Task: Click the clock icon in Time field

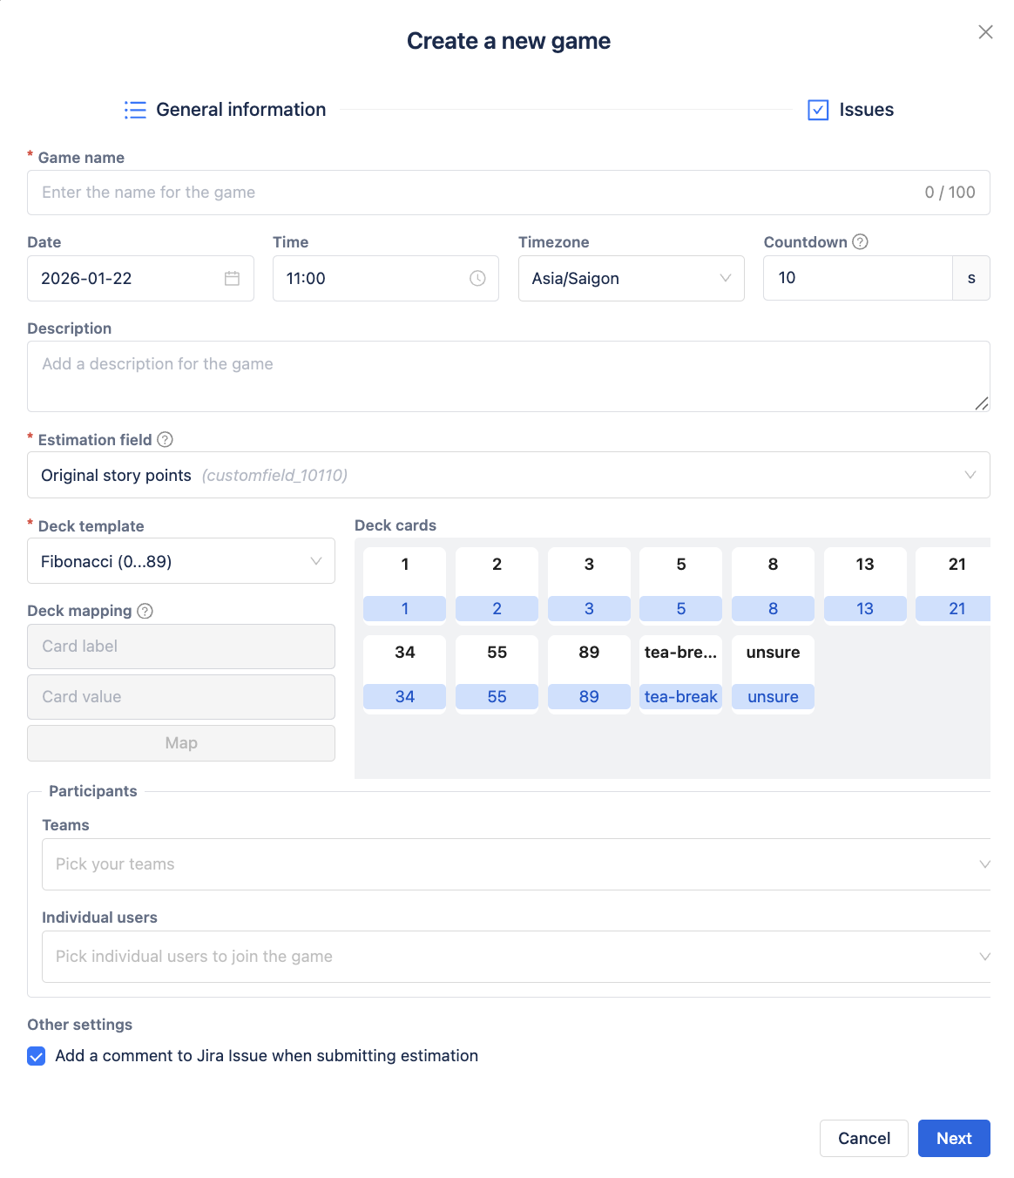Action: pos(477,279)
